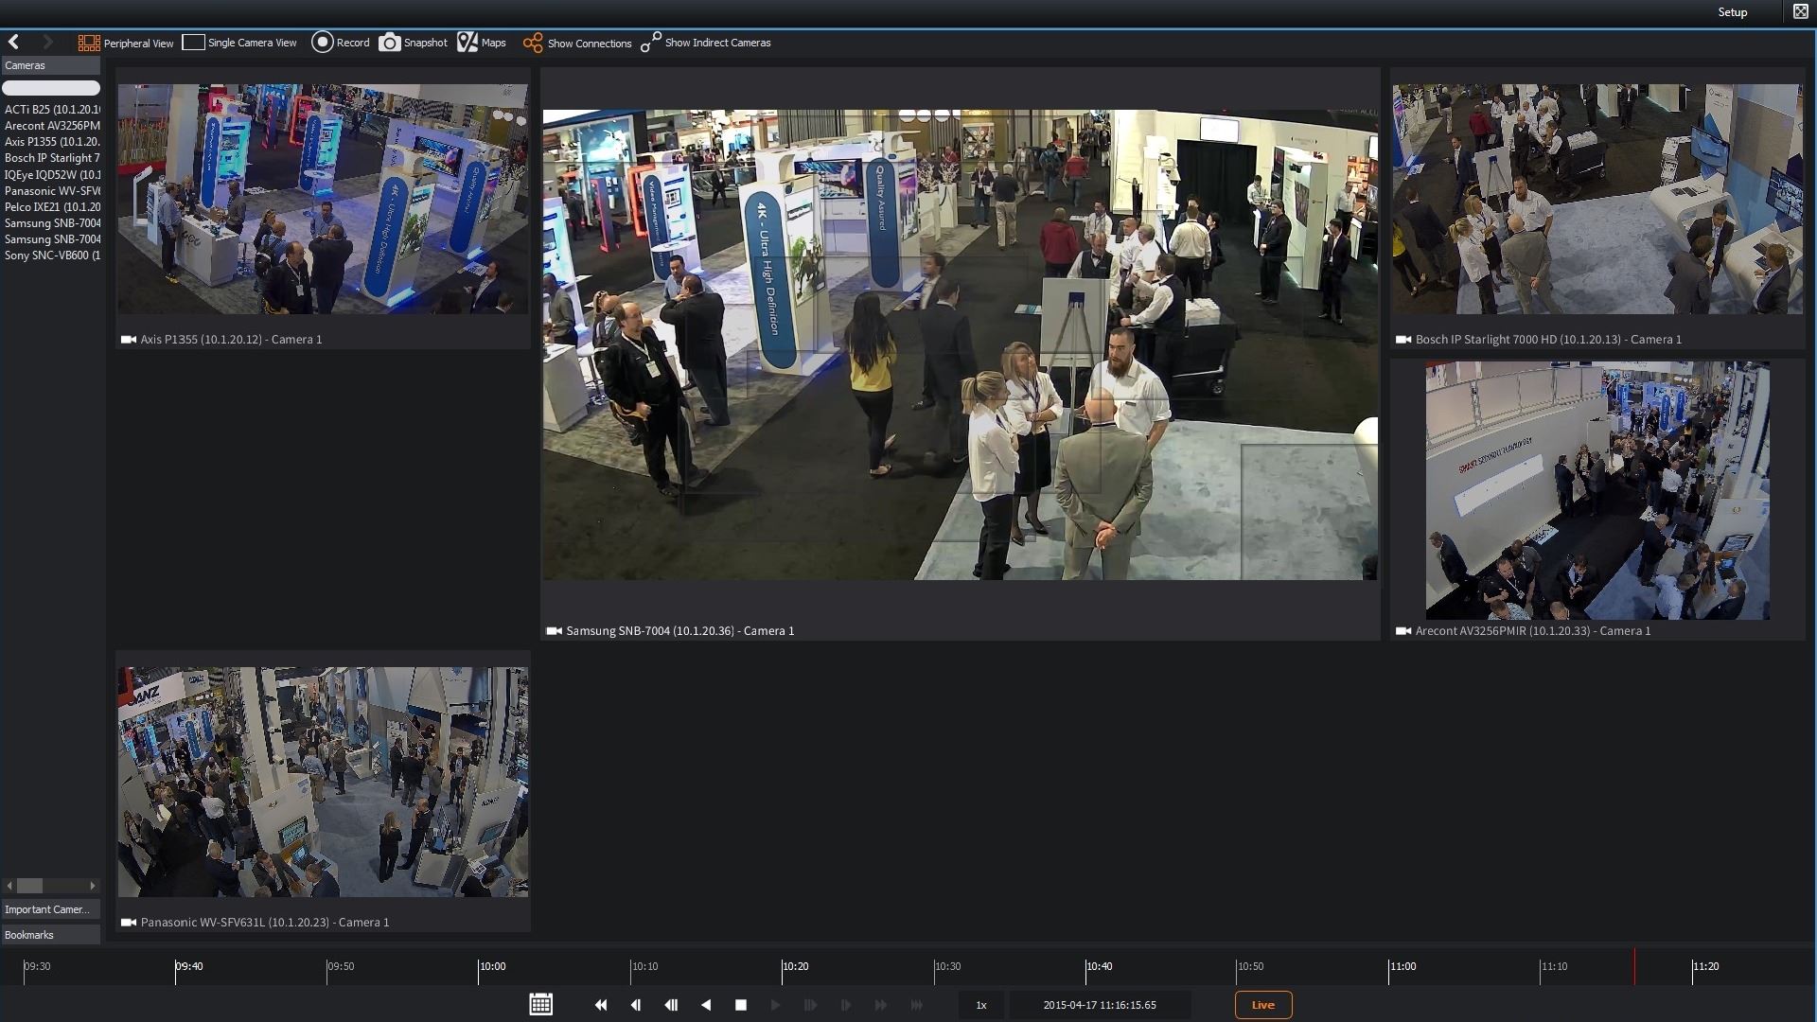Screen dimensions: 1817x1022
Task: Click timeline at 10:40 marker
Action: click(1098, 966)
